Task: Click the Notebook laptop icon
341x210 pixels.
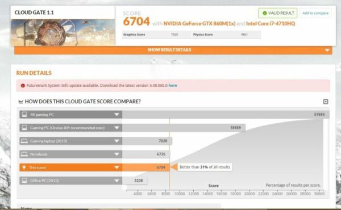Action: click(x=24, y=154)
